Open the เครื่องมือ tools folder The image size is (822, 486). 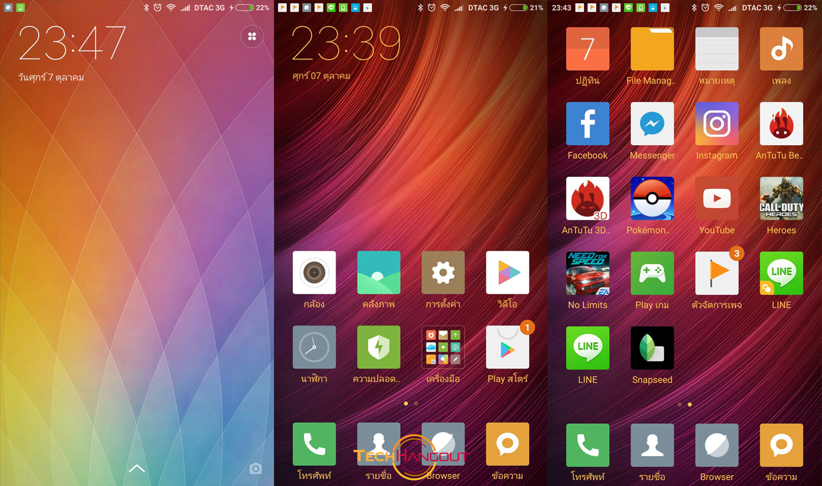443,347
